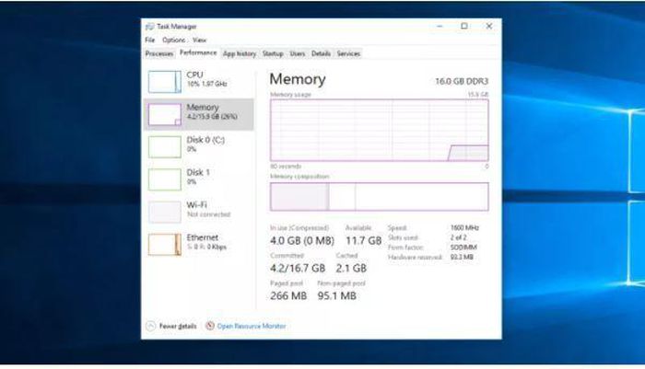This screenshot has height=369, width=645.
Task: Go to the Users tab
Action: (298, 53)
